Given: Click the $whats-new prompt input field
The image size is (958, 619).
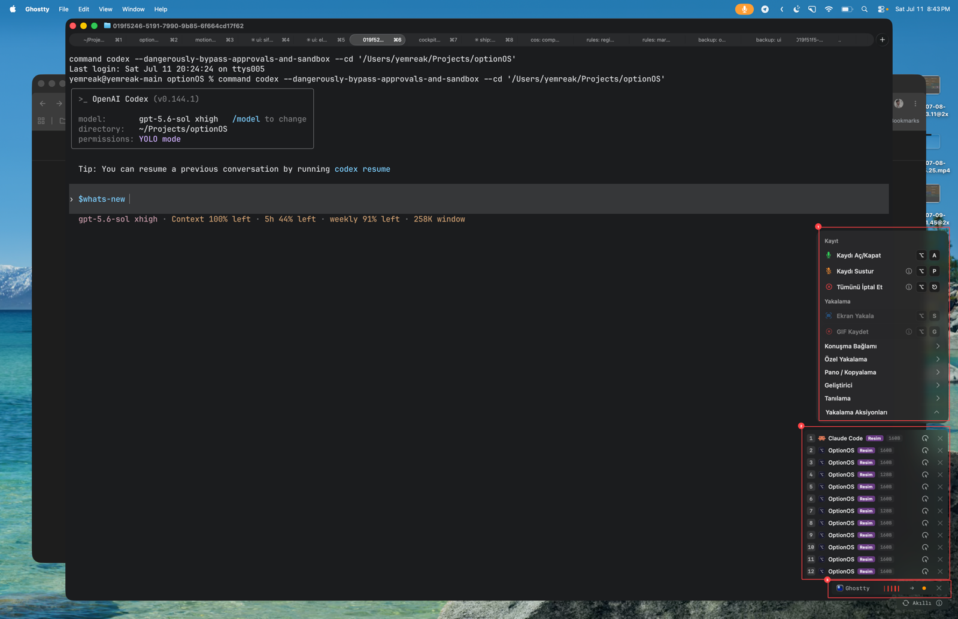Looking at the screenshot, I should 479,199.
